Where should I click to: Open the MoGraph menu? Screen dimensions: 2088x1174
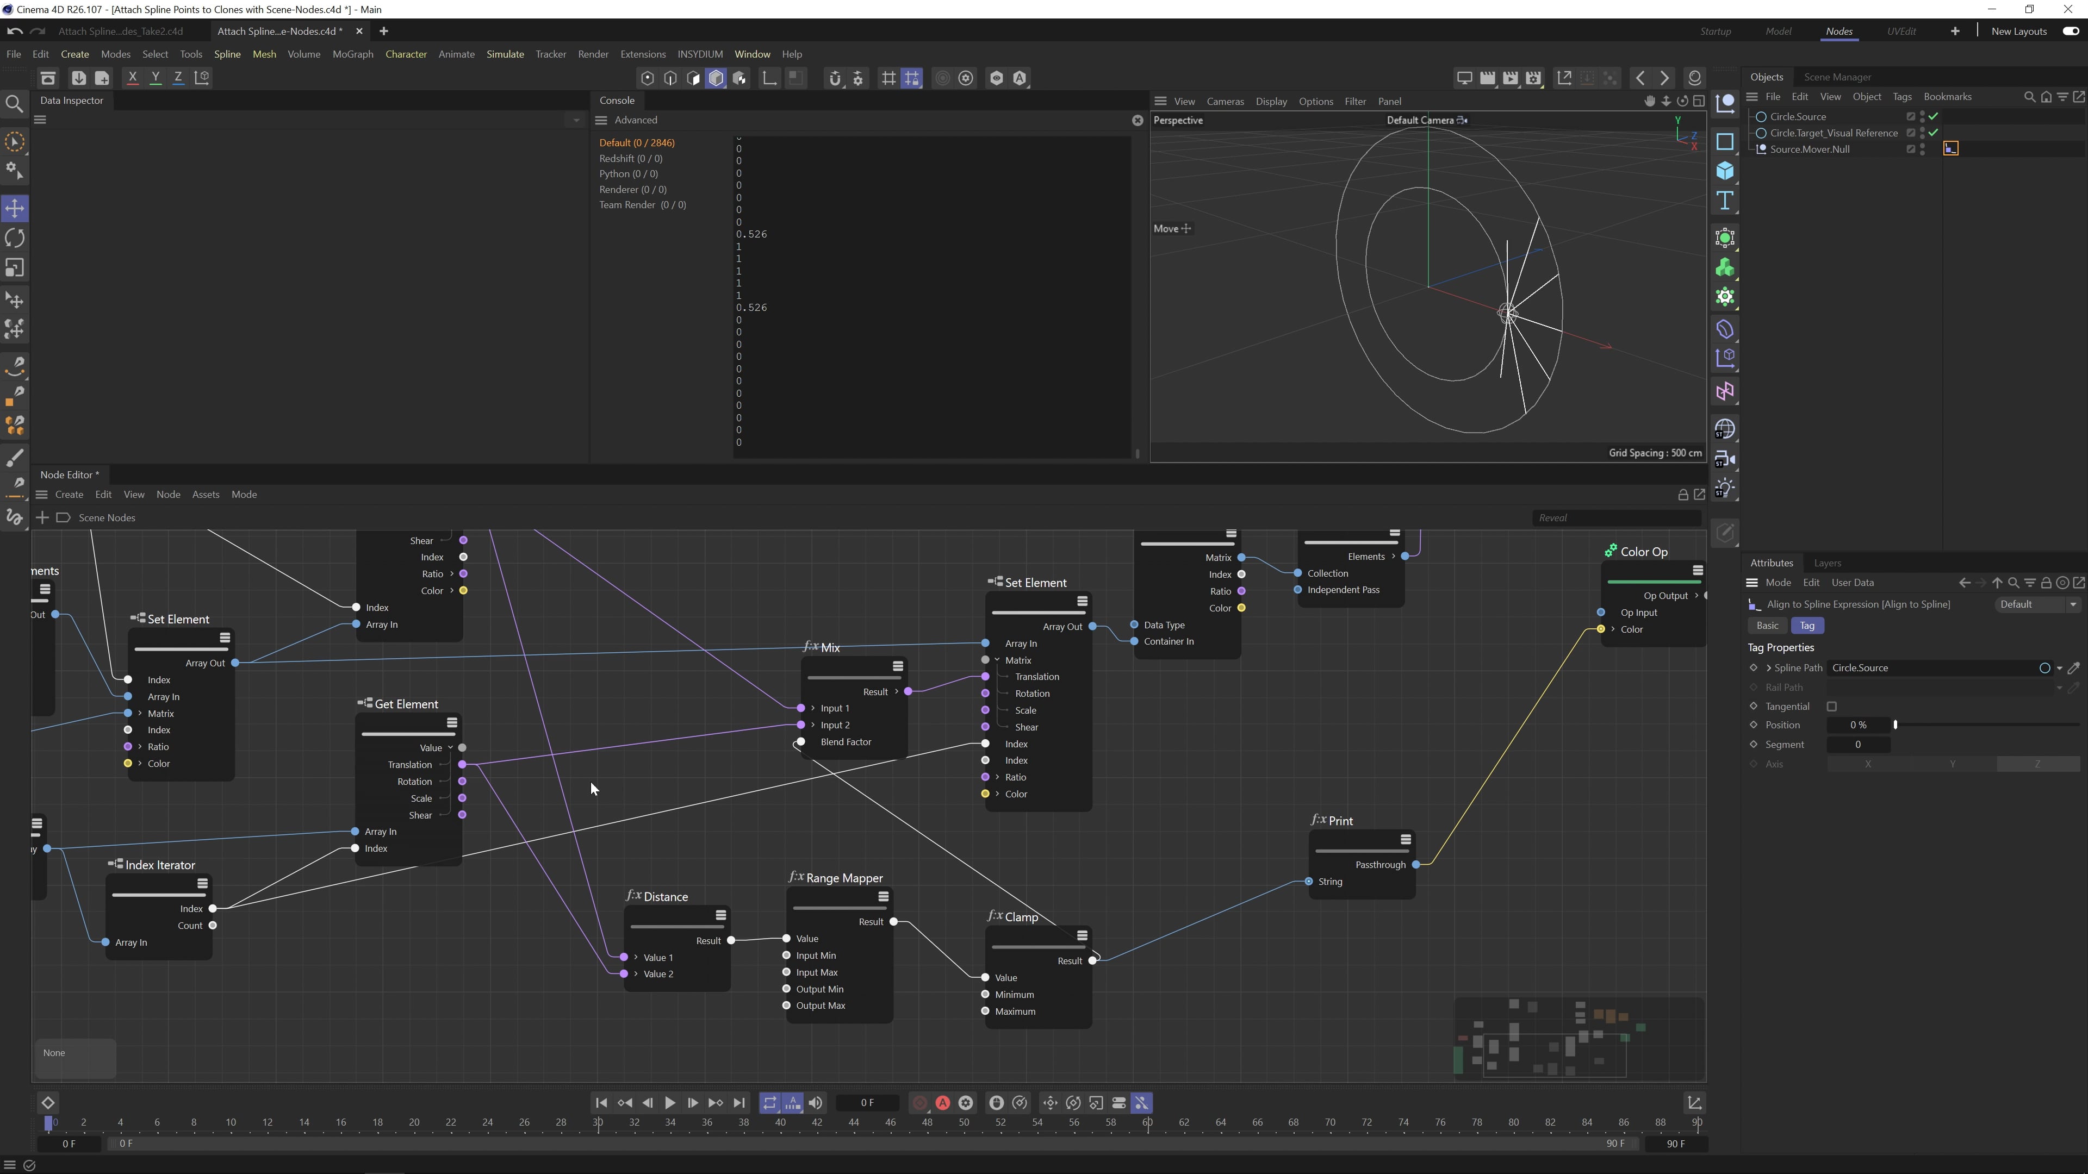352,53
